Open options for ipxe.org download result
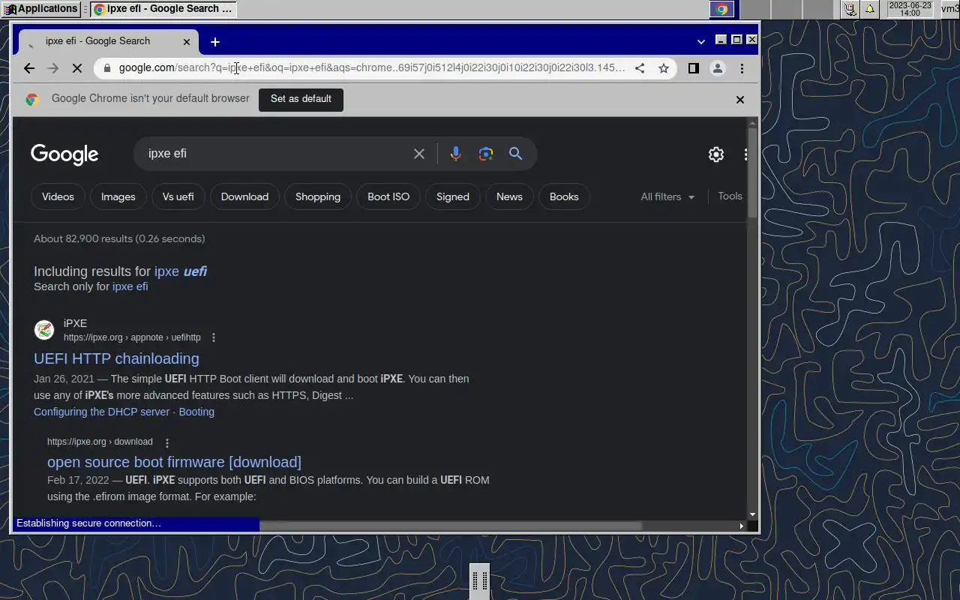 click(x=167, y=442)
